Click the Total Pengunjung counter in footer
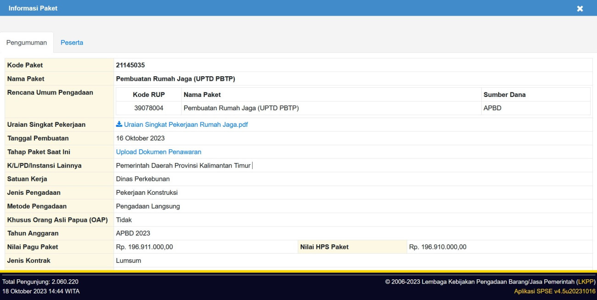The height and width of the screenshot is (300, 597). [40, 282]
